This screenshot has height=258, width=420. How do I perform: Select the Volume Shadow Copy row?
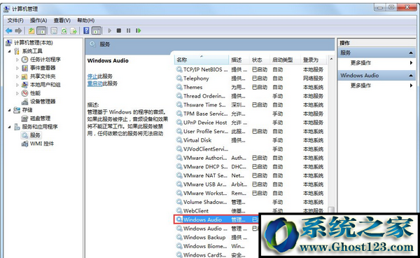[x=251, y=202]
